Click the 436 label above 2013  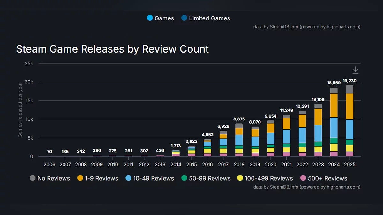[x=160, y=151]
